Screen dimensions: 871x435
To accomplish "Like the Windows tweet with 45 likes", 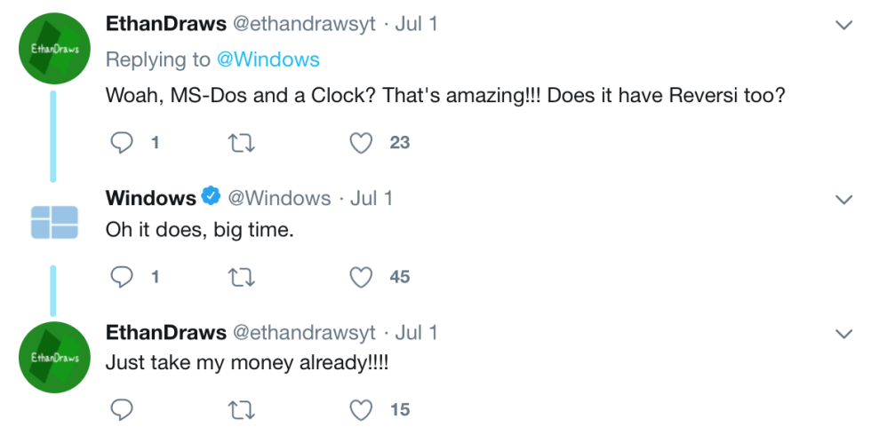I will point(361,277).
